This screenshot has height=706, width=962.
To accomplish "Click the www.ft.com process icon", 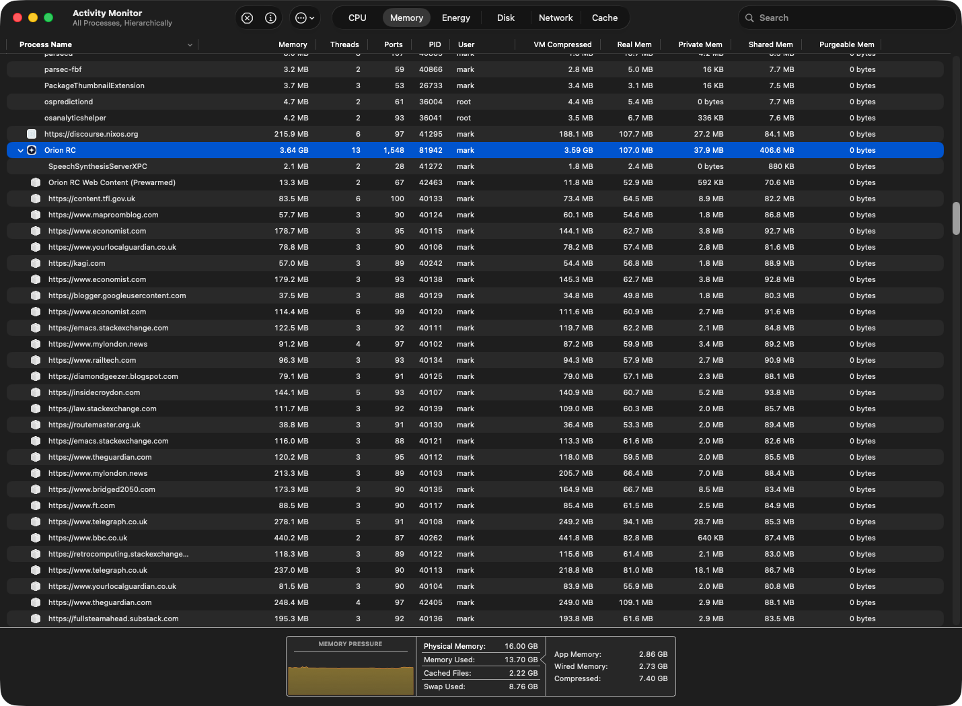I will (36, 505).
